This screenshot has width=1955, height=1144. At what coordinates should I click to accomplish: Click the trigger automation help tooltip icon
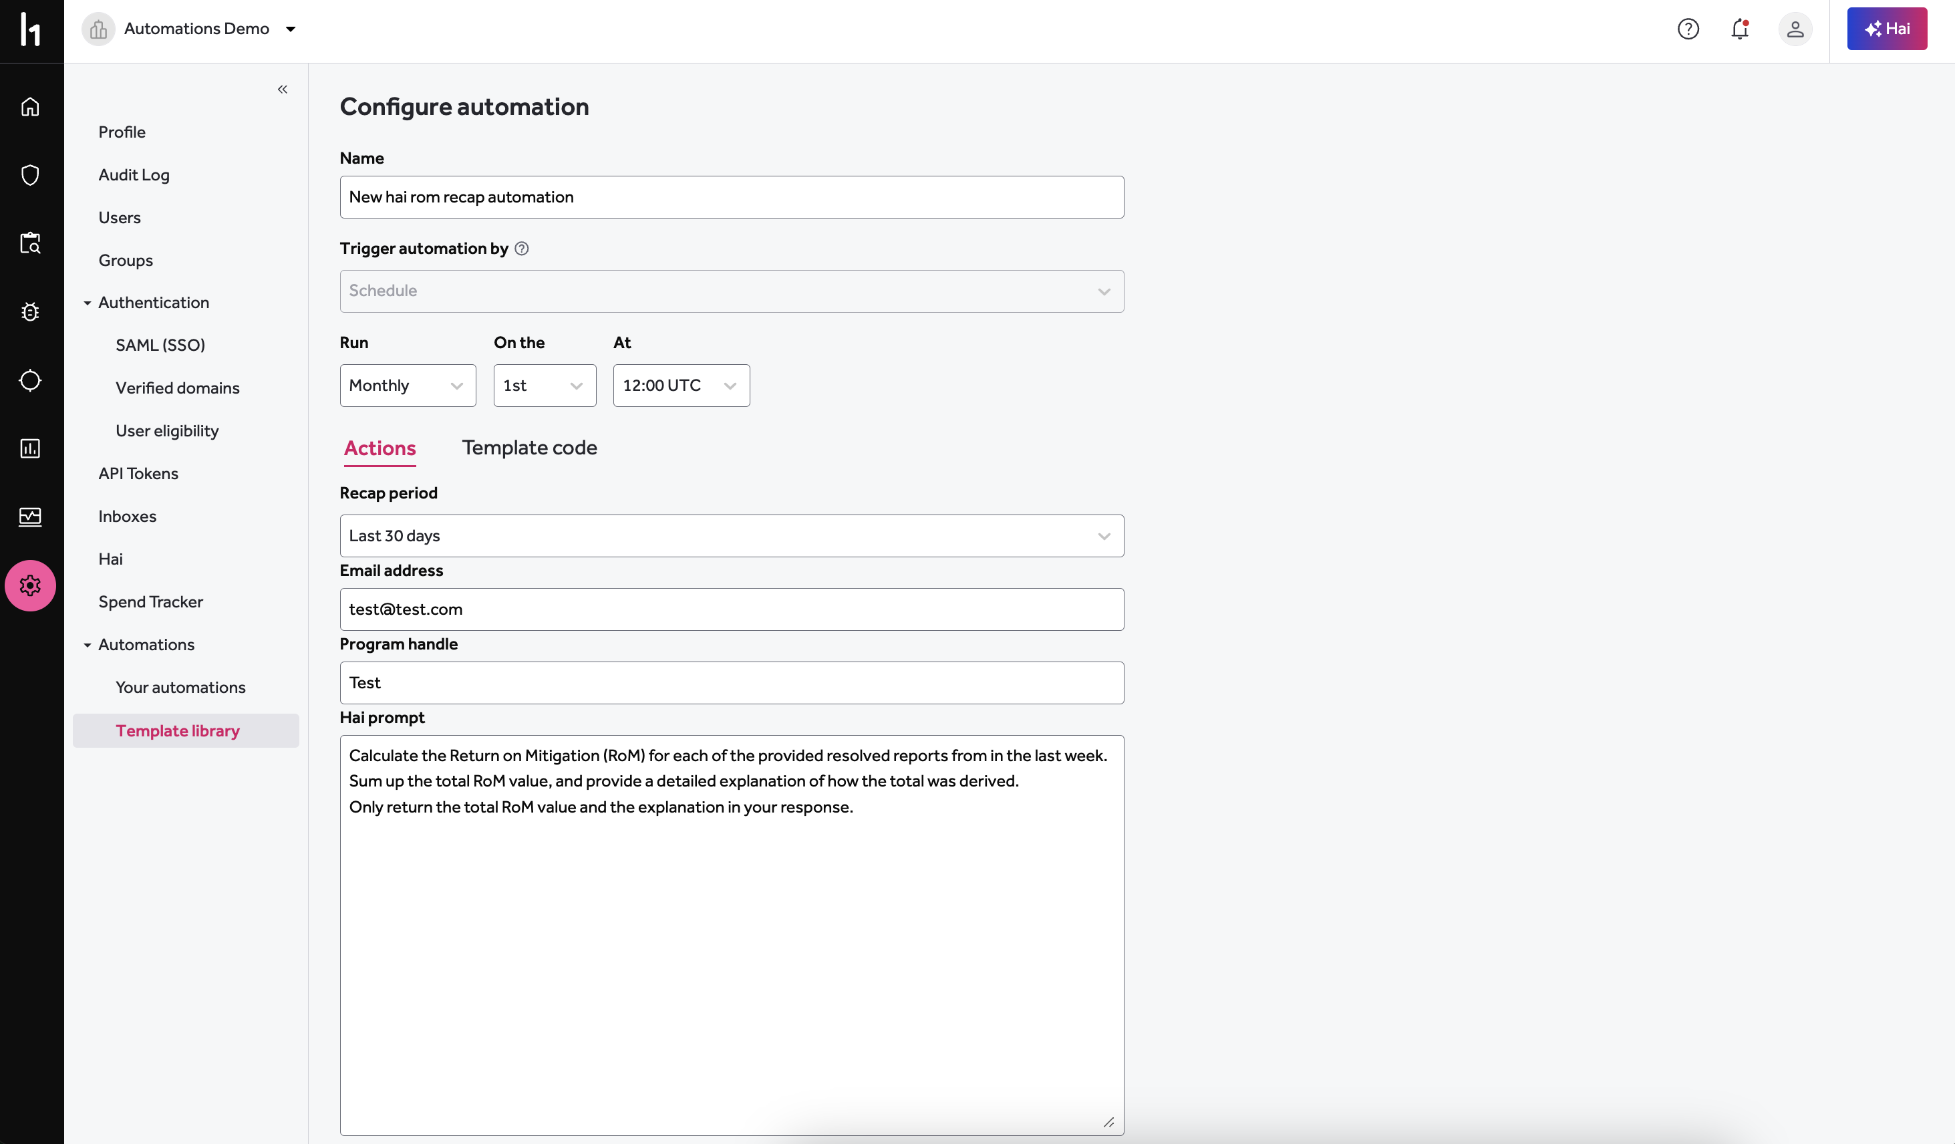click(522, 249)
